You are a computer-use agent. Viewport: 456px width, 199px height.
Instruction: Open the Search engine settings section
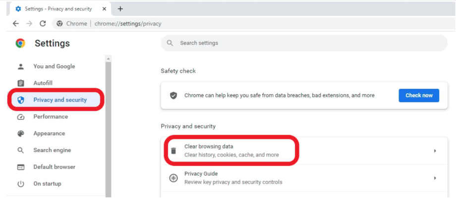pyautogui.click(x=52, y=150)
